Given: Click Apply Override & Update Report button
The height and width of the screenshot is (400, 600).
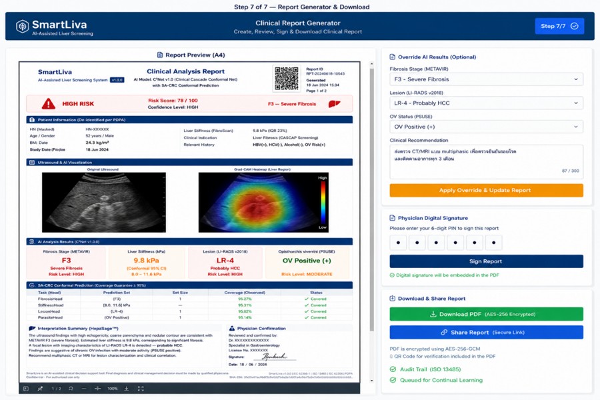Looking at the screenshot, I should click(x=487, y=190).
